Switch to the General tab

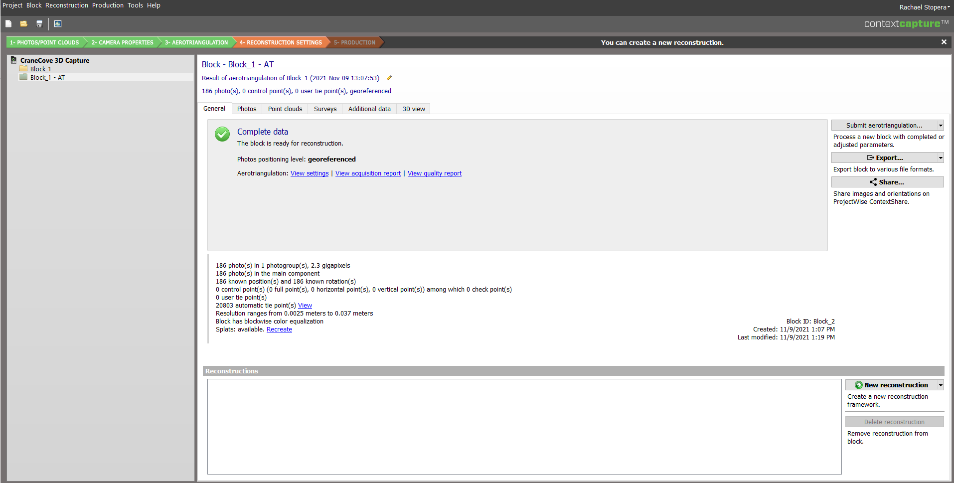coord(214,109)
